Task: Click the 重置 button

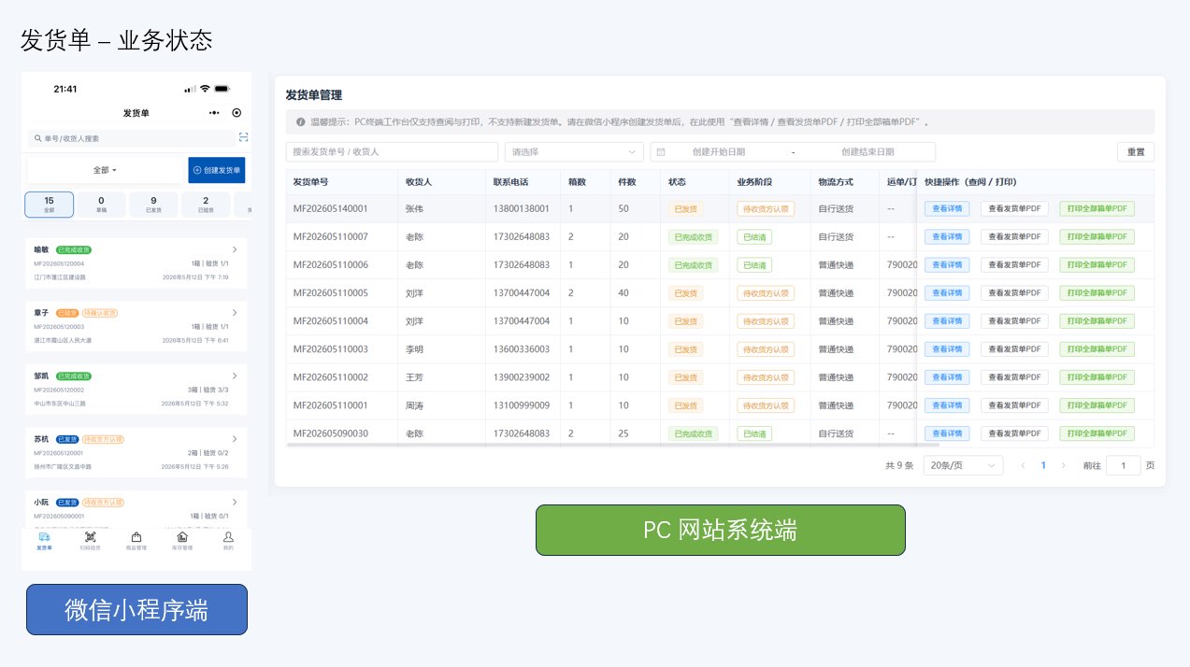Action: [x=1136, y=152]
